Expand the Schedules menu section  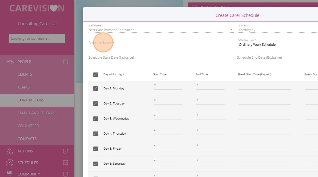tap(66, 163)
